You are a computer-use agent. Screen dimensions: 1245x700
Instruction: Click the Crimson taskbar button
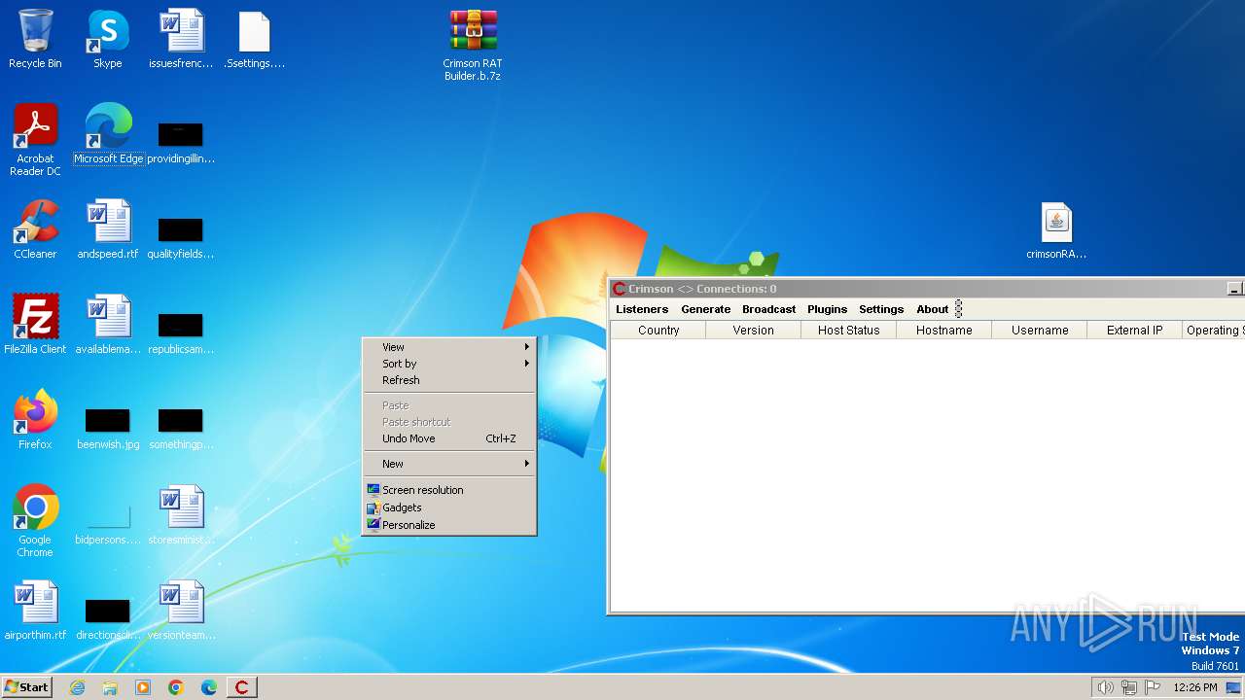tap(242, 687)
